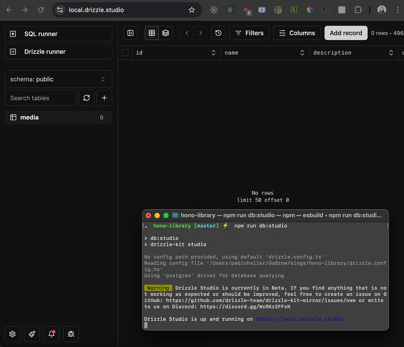Click the '0 rows' count text
Image resolution: width=404 pixels, height=347 pixels.
click(379, 33)
